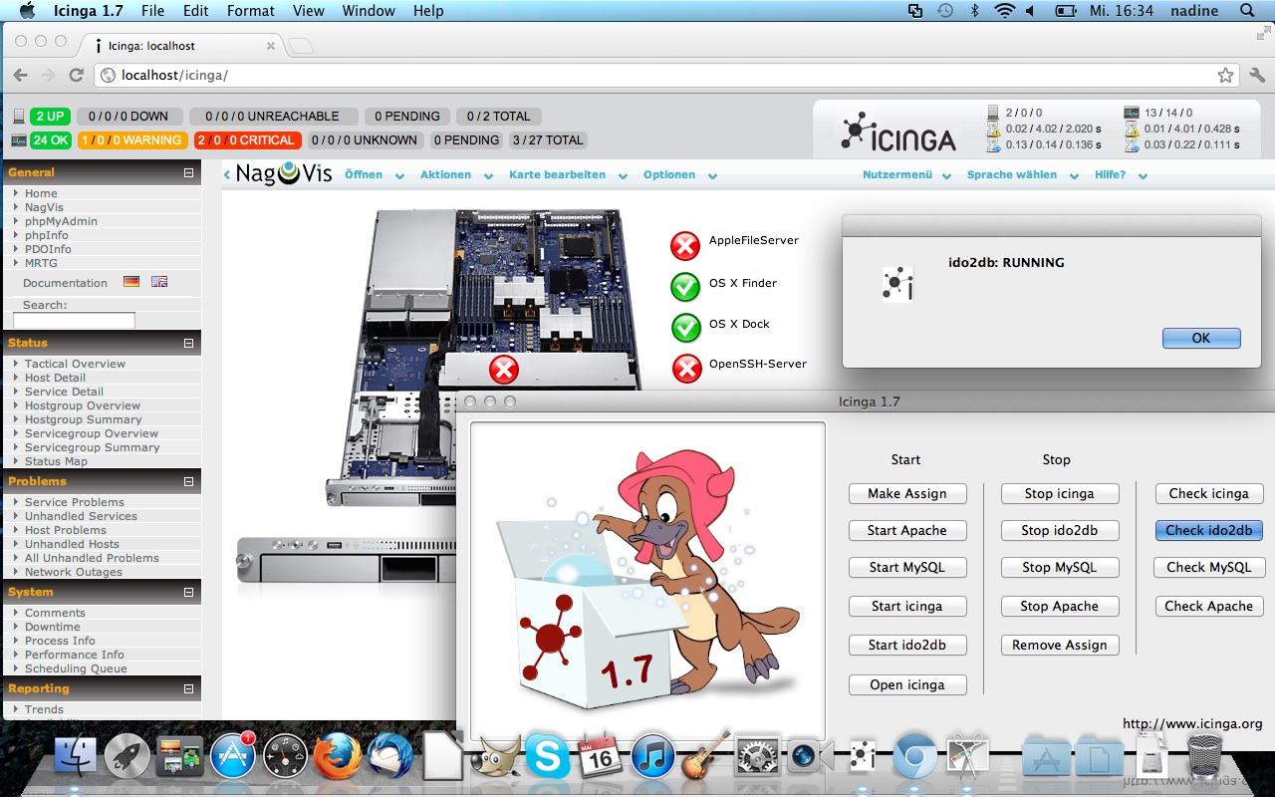The width and height of the screenshot is (1275, 797).
Task: Collapse the Reporting sidebar section
Action: click(188, 688)
